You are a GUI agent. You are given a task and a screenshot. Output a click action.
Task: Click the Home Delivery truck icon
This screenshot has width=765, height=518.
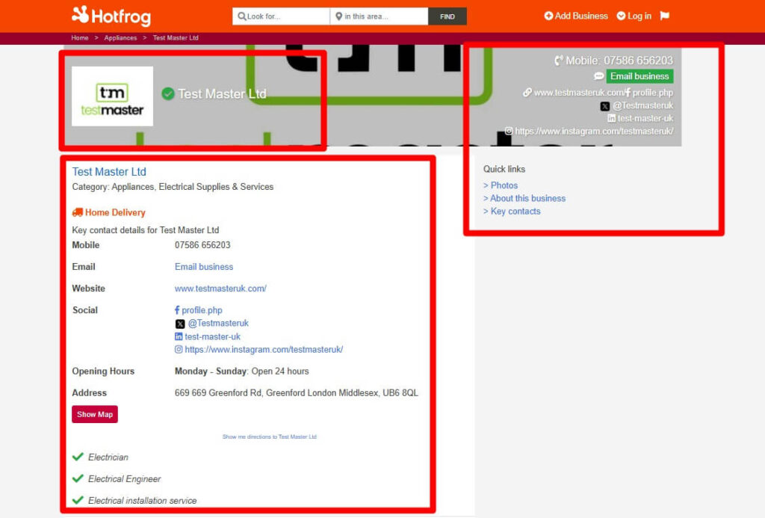(77, 212)
